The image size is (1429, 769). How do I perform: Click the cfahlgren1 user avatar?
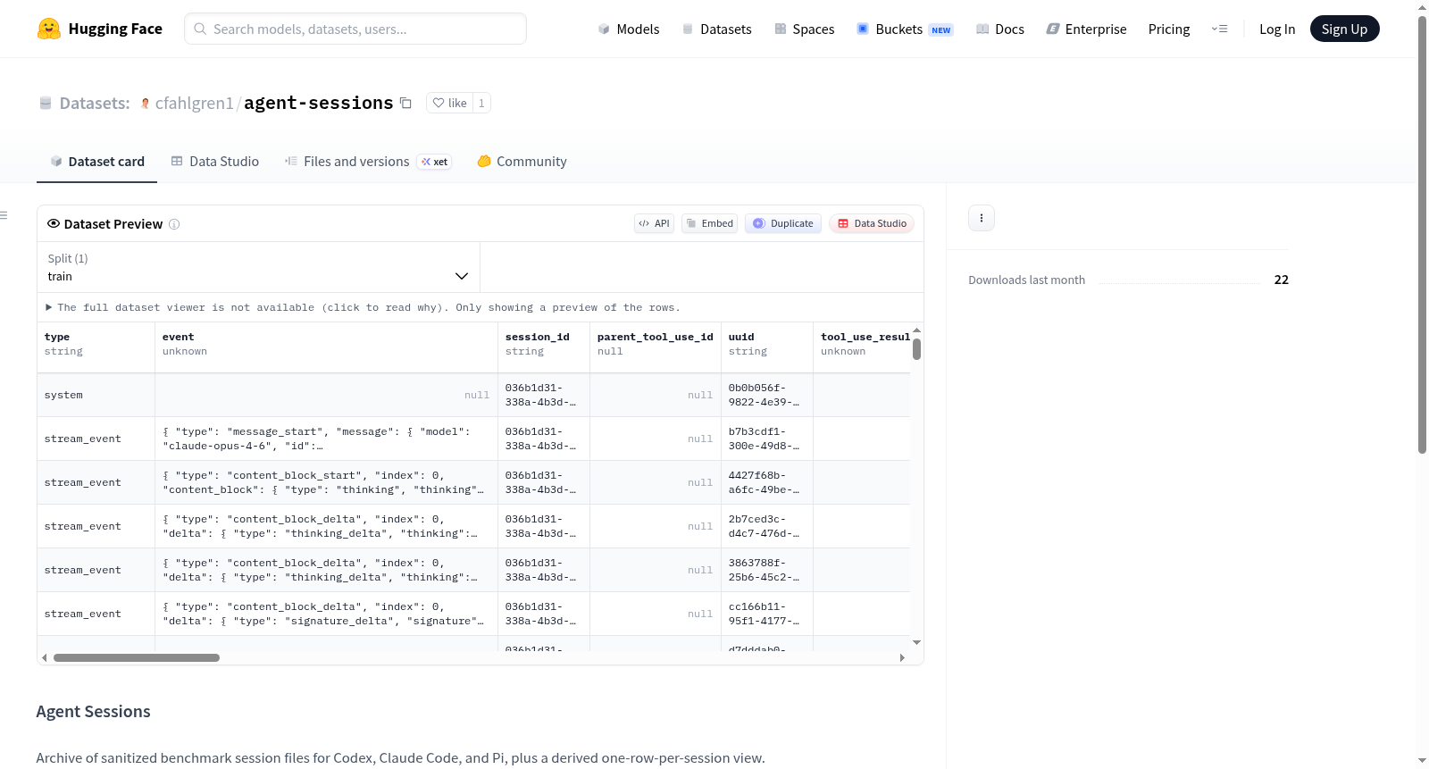pos(145,104)
